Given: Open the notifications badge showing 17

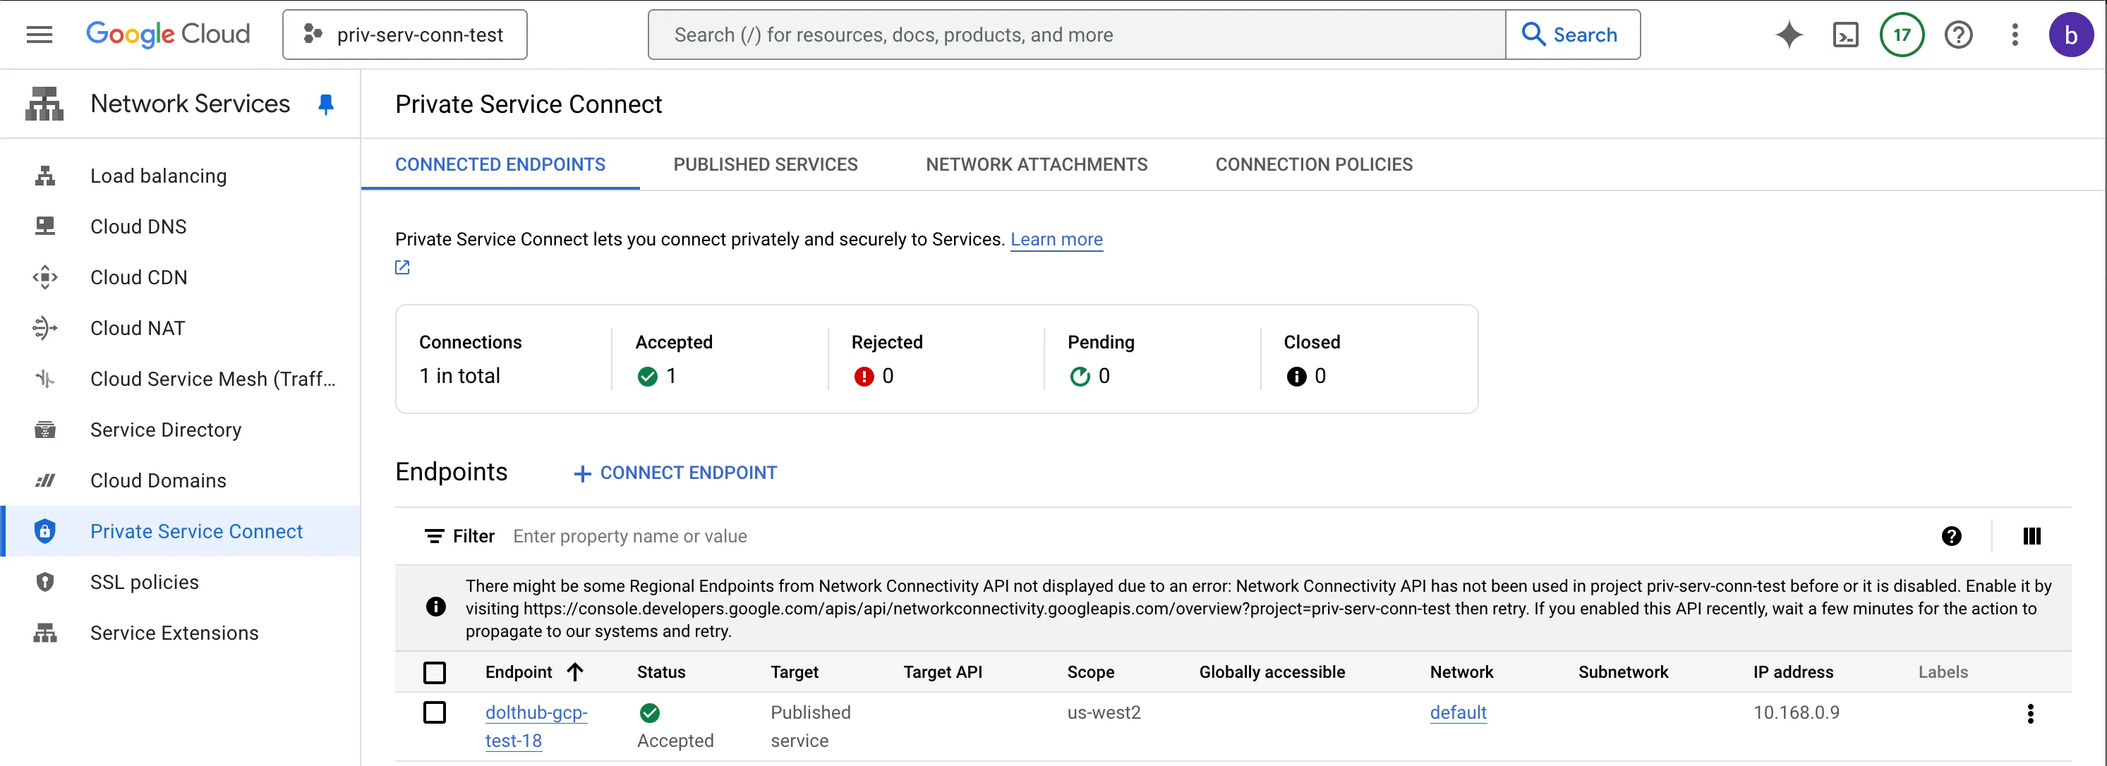Looking at the screenshot, I should click(x=1902, y=35).
